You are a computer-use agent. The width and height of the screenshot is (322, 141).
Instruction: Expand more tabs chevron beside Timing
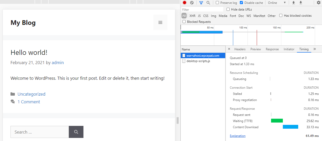pos(315,49)
